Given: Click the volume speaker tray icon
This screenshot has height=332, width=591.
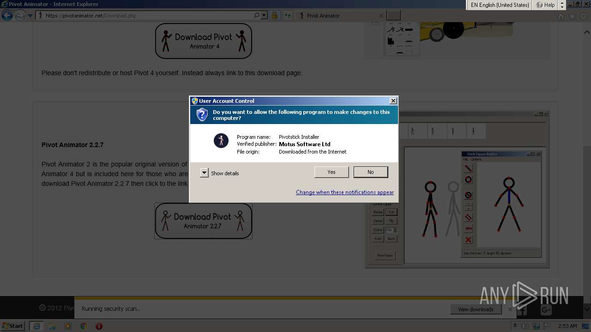Looking at the screenshot, I should 525,326.
